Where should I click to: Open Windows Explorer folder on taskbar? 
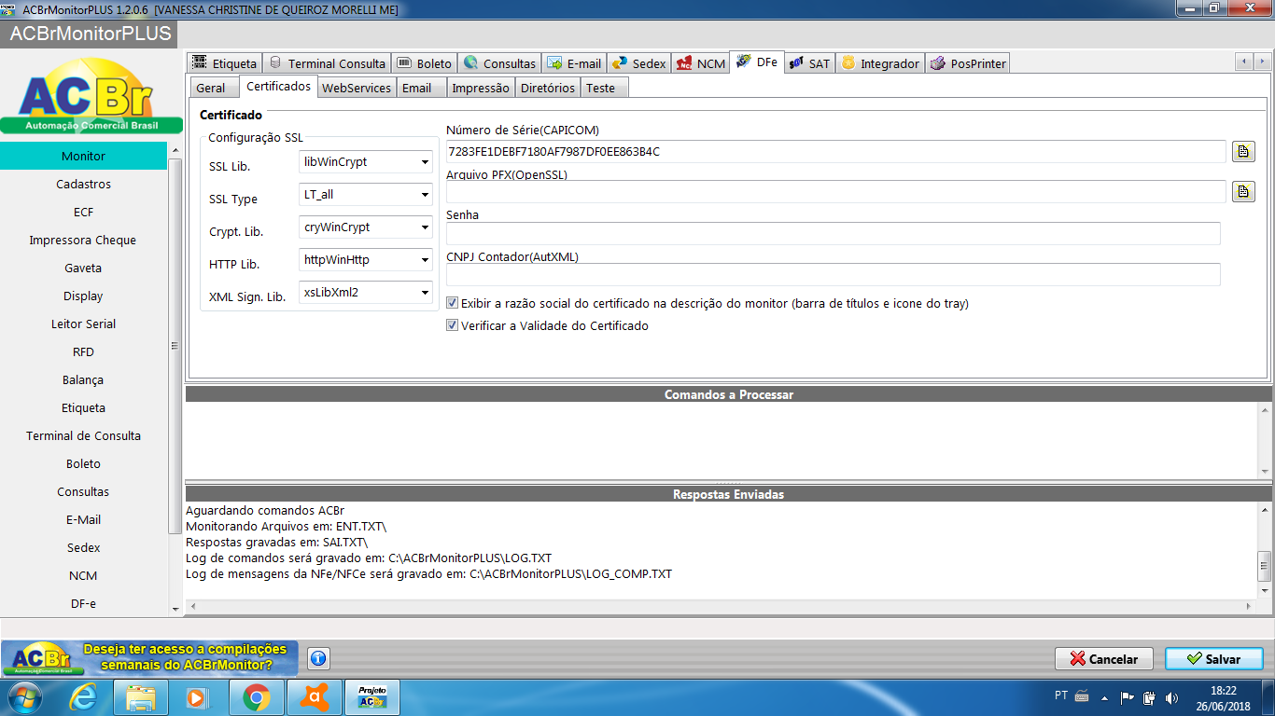pos(141,696)
